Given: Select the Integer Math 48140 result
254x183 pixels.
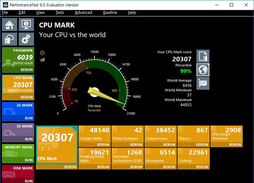Looking at the screenshot, I should point(95,134).
